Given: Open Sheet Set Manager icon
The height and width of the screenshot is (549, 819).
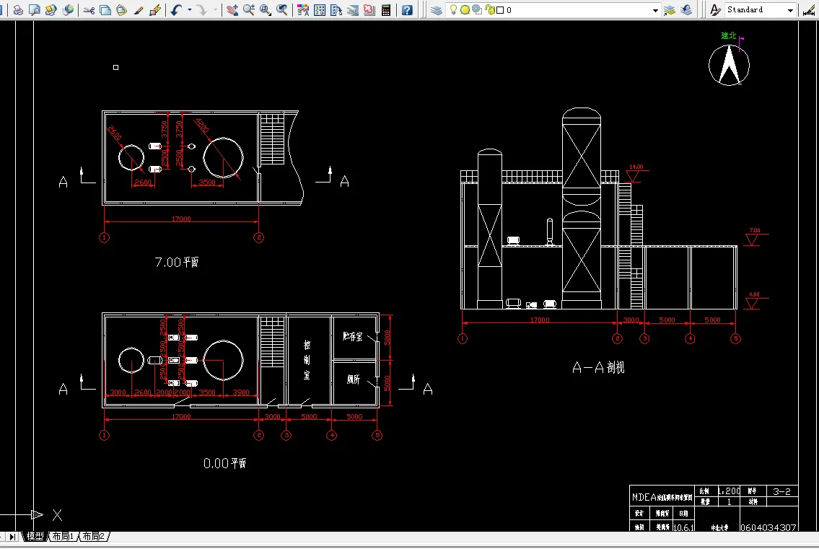Looking at the screenshot, I should coord(353,10).
